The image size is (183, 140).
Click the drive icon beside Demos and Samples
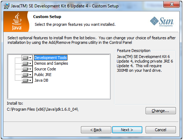pyautogui.click(x=25, y=63)
